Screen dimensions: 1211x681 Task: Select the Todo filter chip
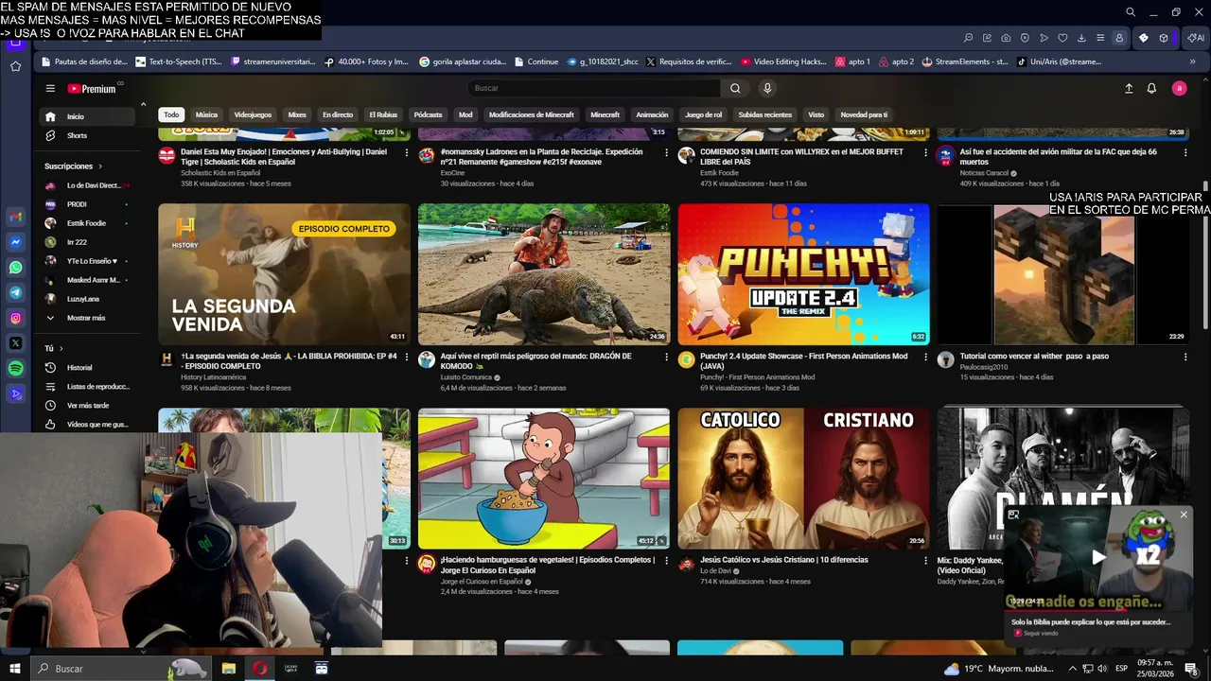171,114
